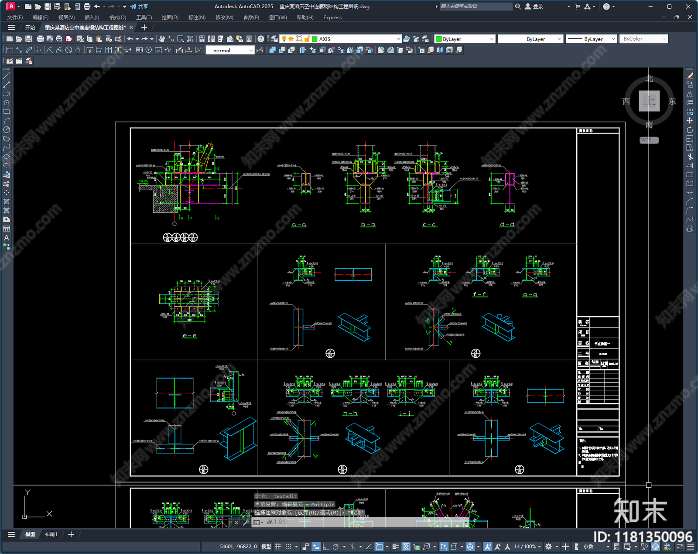Click the Plot printer icon in standard toolbar
Image resolution: width=698 pixels, height=554 pixels.
[40, 39]
